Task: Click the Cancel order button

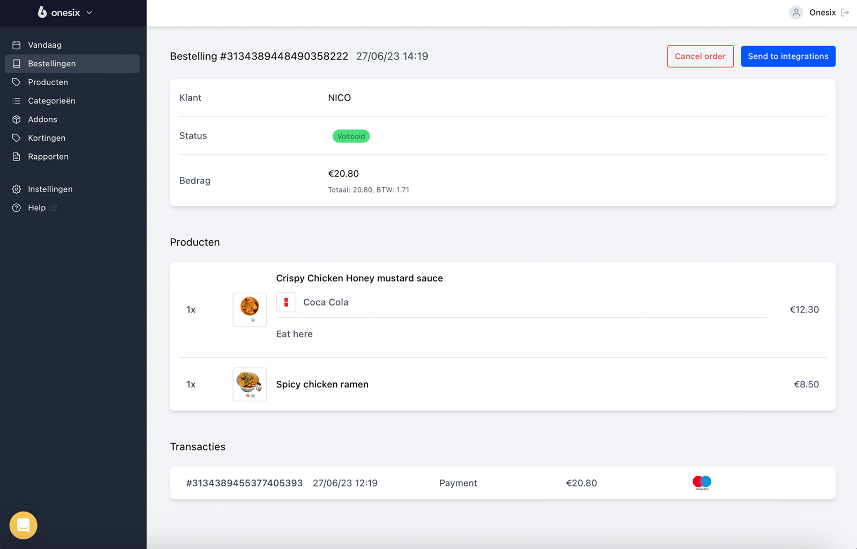Action: coord(700,56)
